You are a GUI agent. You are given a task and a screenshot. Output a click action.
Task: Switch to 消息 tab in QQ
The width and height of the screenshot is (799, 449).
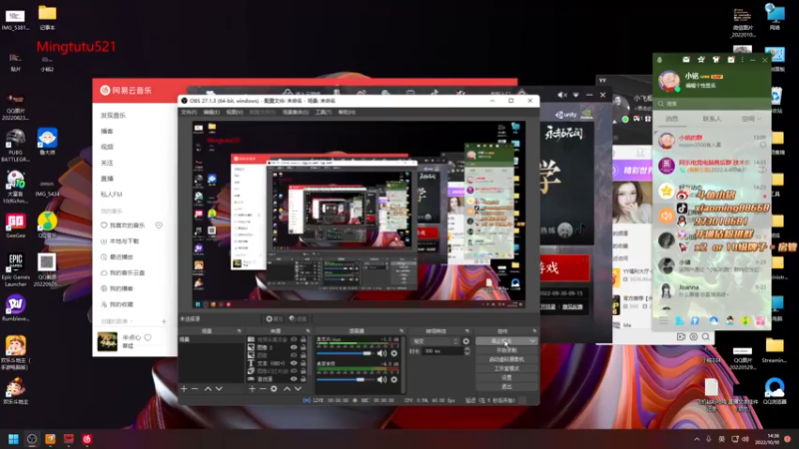click(x=672, y=119)
